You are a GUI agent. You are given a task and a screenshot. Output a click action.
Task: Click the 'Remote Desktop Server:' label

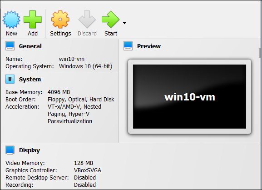(x=37, y=178)
